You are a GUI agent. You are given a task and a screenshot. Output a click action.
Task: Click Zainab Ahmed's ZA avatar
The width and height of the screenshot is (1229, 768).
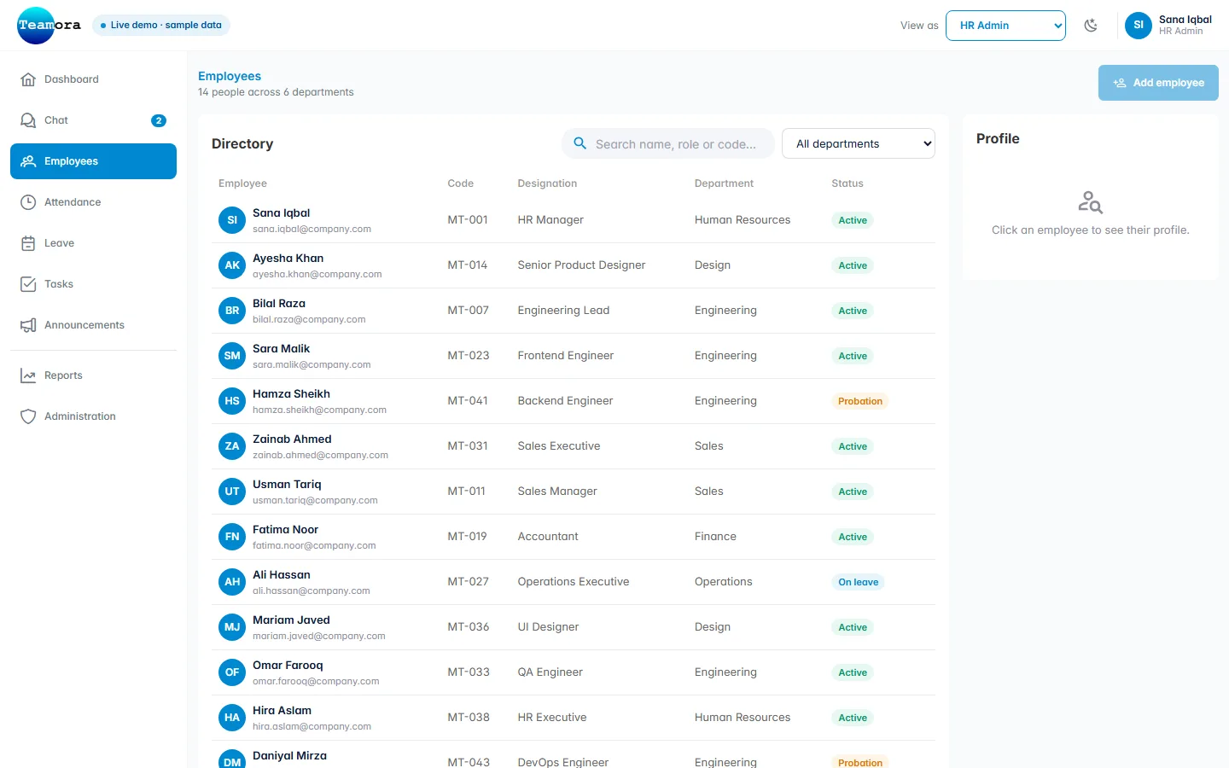[232, 446]
